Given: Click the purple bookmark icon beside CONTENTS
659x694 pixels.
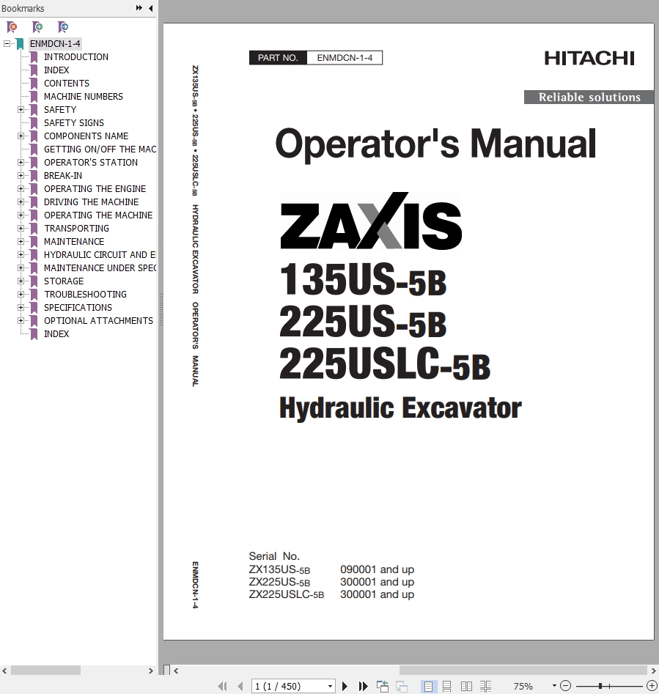Looking at the screenshot, I should point(34,84).
